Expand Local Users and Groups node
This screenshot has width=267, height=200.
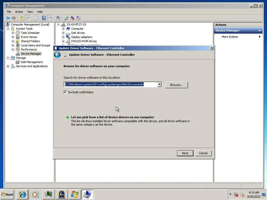[x=13, y=45]
